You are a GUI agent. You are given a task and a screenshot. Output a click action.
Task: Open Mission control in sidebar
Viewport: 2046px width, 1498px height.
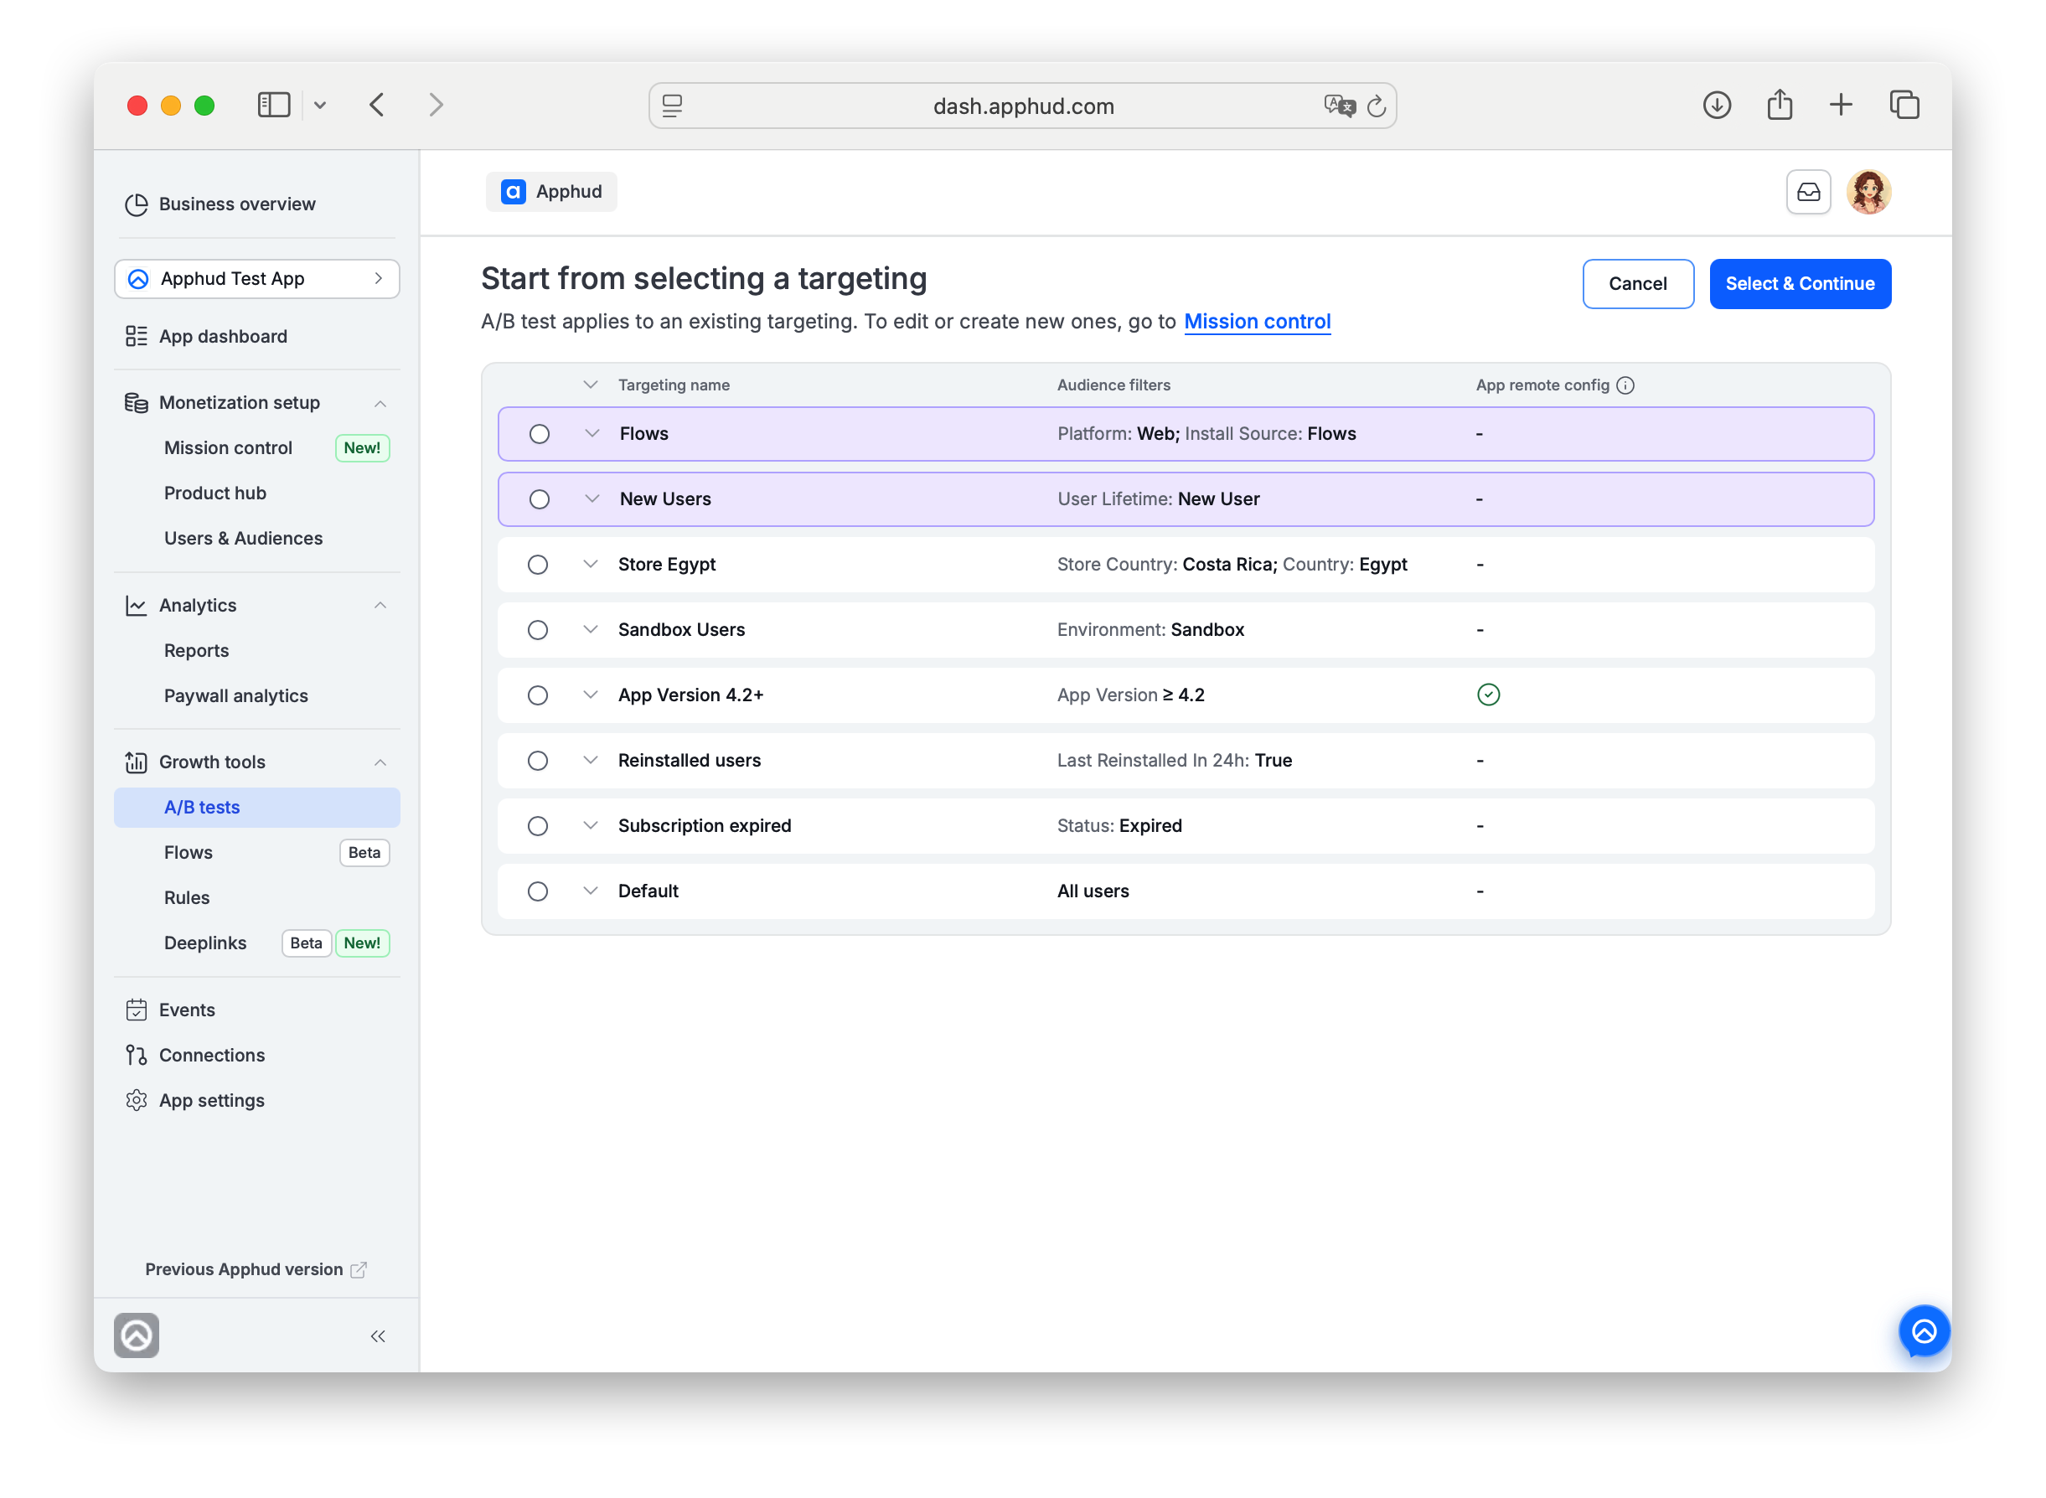click(x=229, y=448)
